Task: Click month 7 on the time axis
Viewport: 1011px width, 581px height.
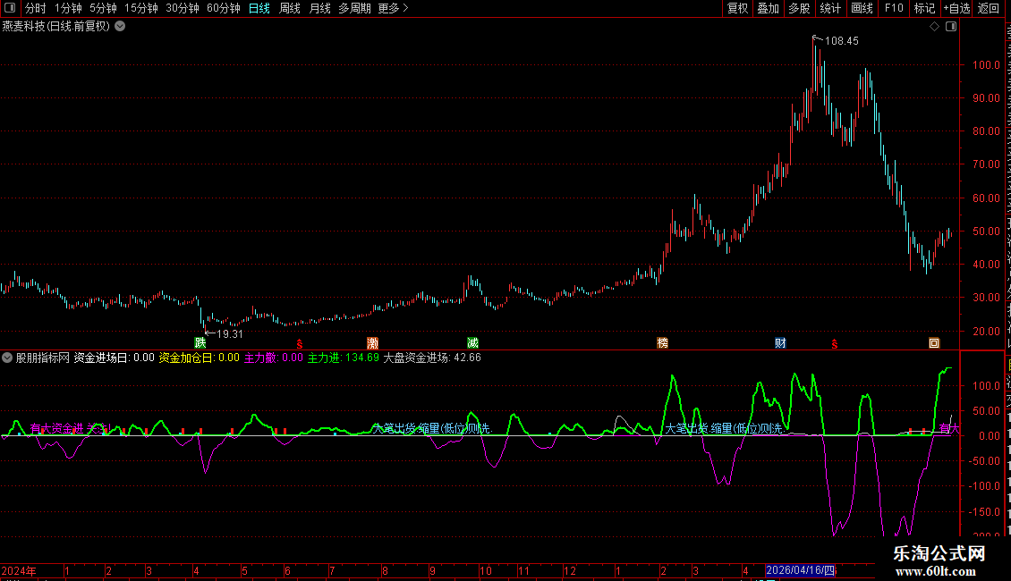Action: click(331, 570)
